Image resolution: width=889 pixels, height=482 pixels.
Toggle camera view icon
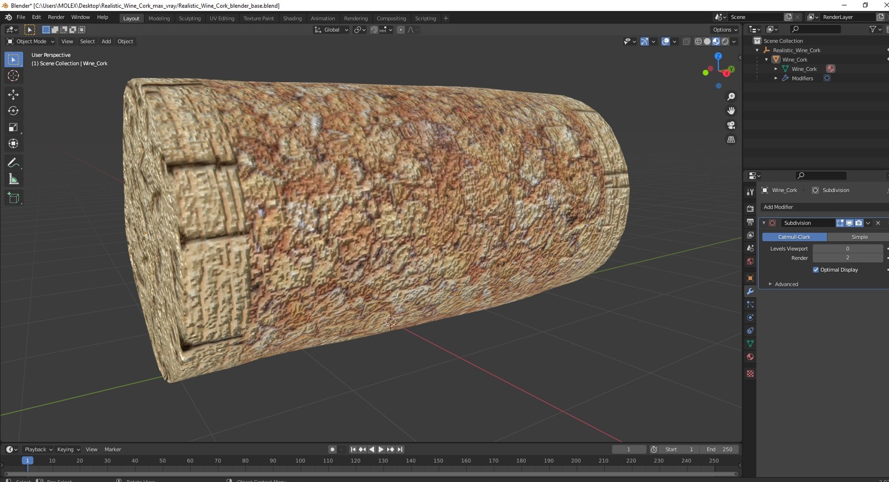pos(731,125)
